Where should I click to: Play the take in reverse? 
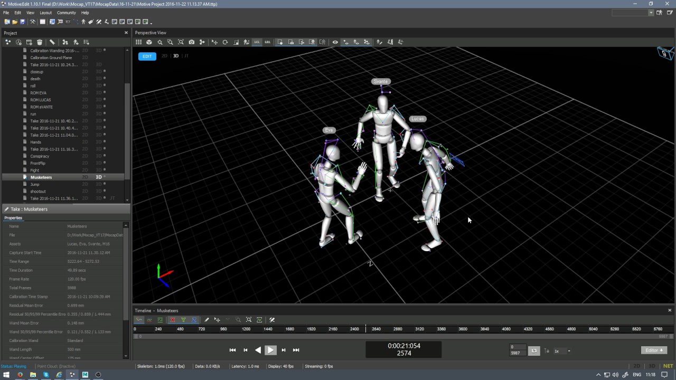pyautogui.click(x=258, y=350)
